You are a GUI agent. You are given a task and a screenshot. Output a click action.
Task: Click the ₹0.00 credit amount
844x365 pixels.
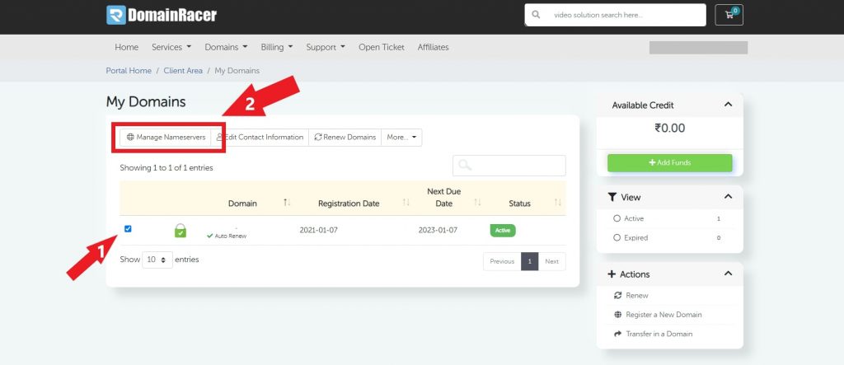(x=669, y=129)
